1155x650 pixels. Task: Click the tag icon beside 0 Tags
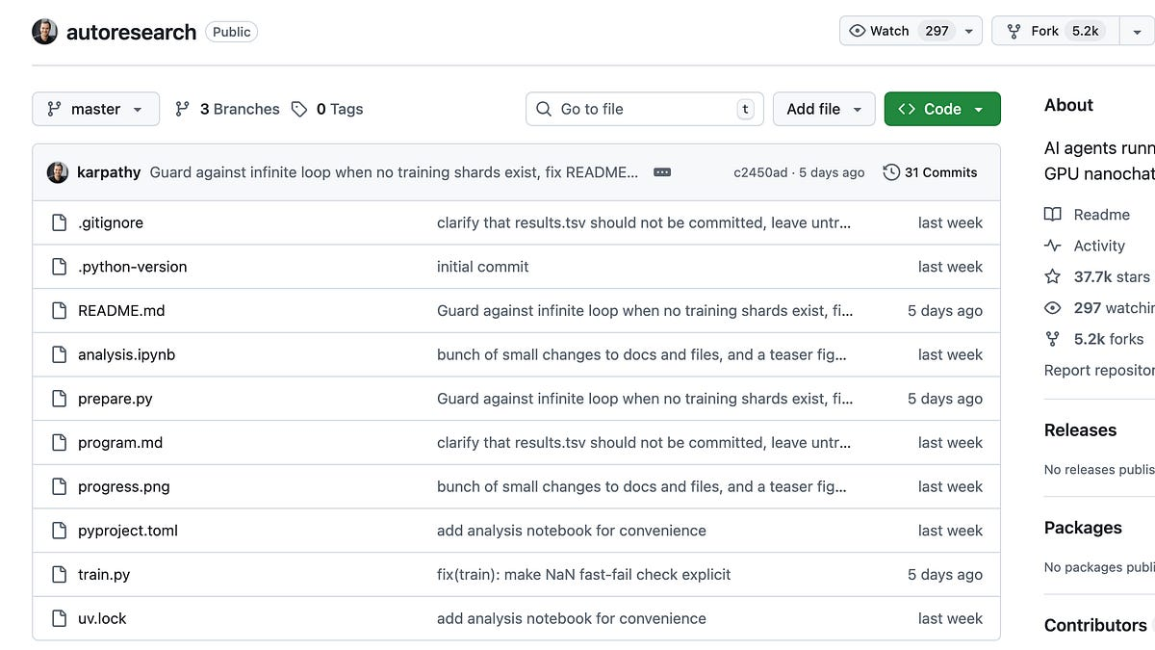pos(299,109)
